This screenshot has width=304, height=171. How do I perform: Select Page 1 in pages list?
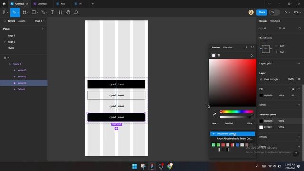[x=11, y=36]
